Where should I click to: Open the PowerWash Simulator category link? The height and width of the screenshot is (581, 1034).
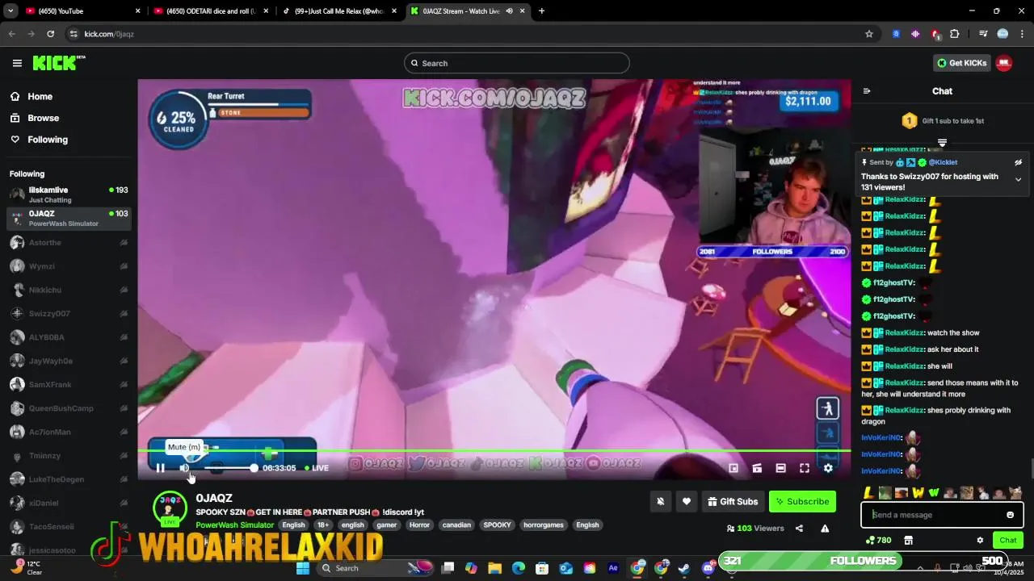(x=235, y=525)
